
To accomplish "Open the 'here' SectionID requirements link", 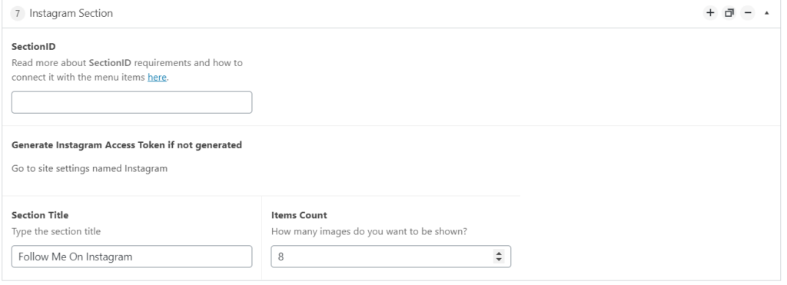I will (x=157, y=78).
